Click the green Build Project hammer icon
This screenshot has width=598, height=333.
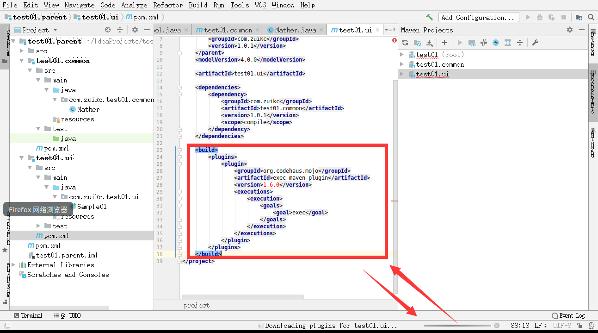430,17
